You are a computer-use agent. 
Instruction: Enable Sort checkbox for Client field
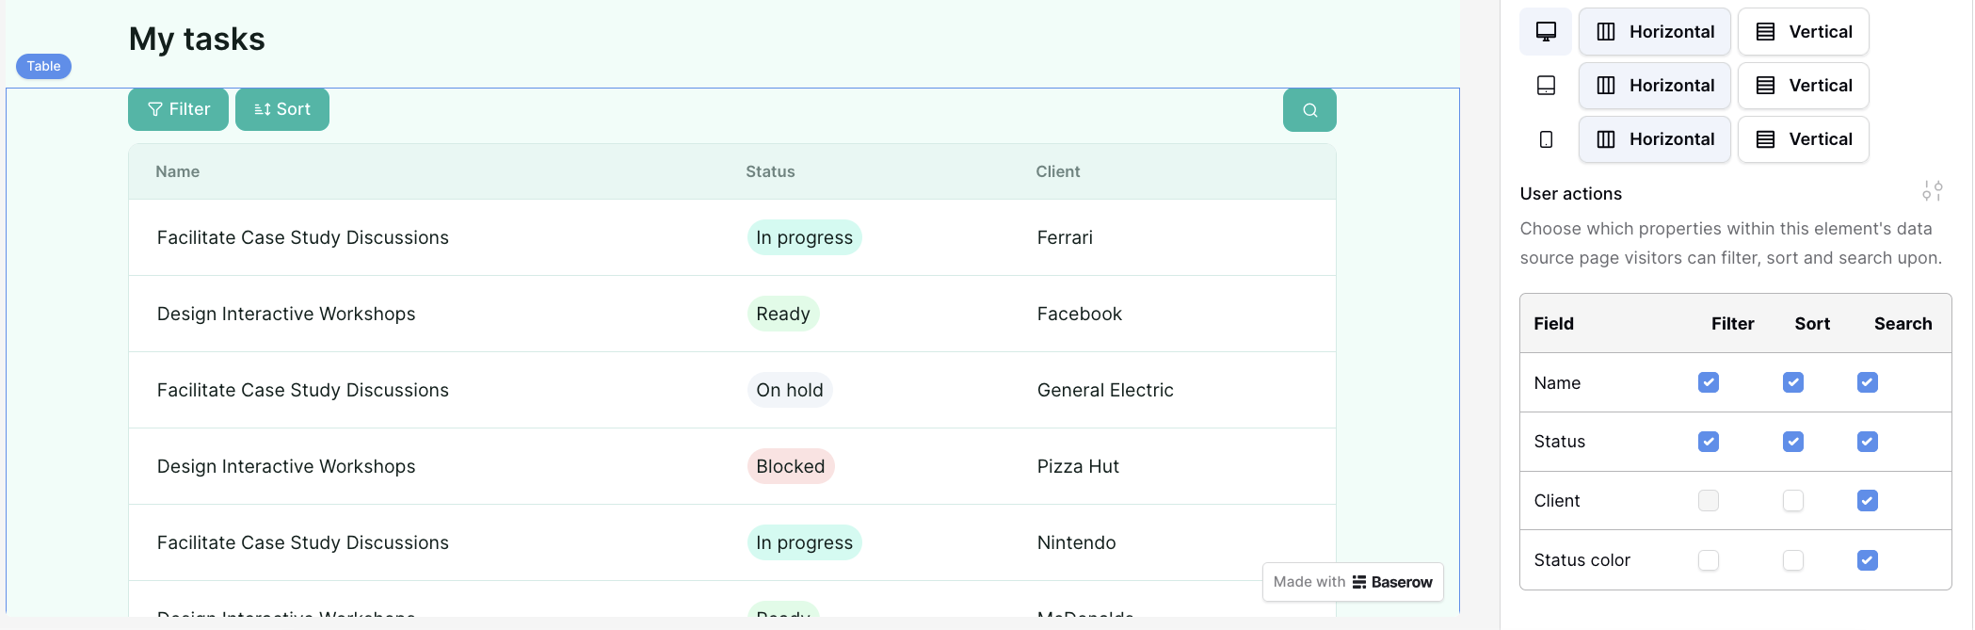(x=1793, y=501)
